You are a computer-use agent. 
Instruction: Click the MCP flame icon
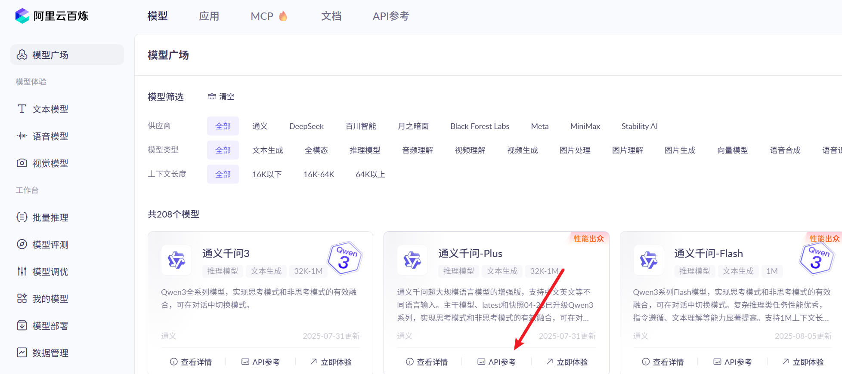click(x=283, y=16)
